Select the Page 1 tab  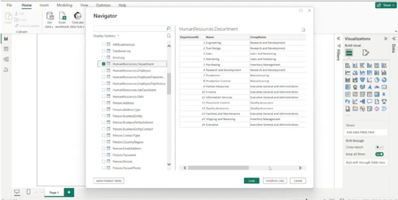click(54, 193)
